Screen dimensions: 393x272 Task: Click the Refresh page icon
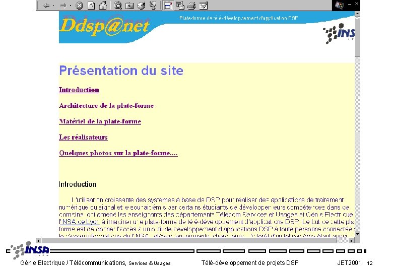(91, 5)
